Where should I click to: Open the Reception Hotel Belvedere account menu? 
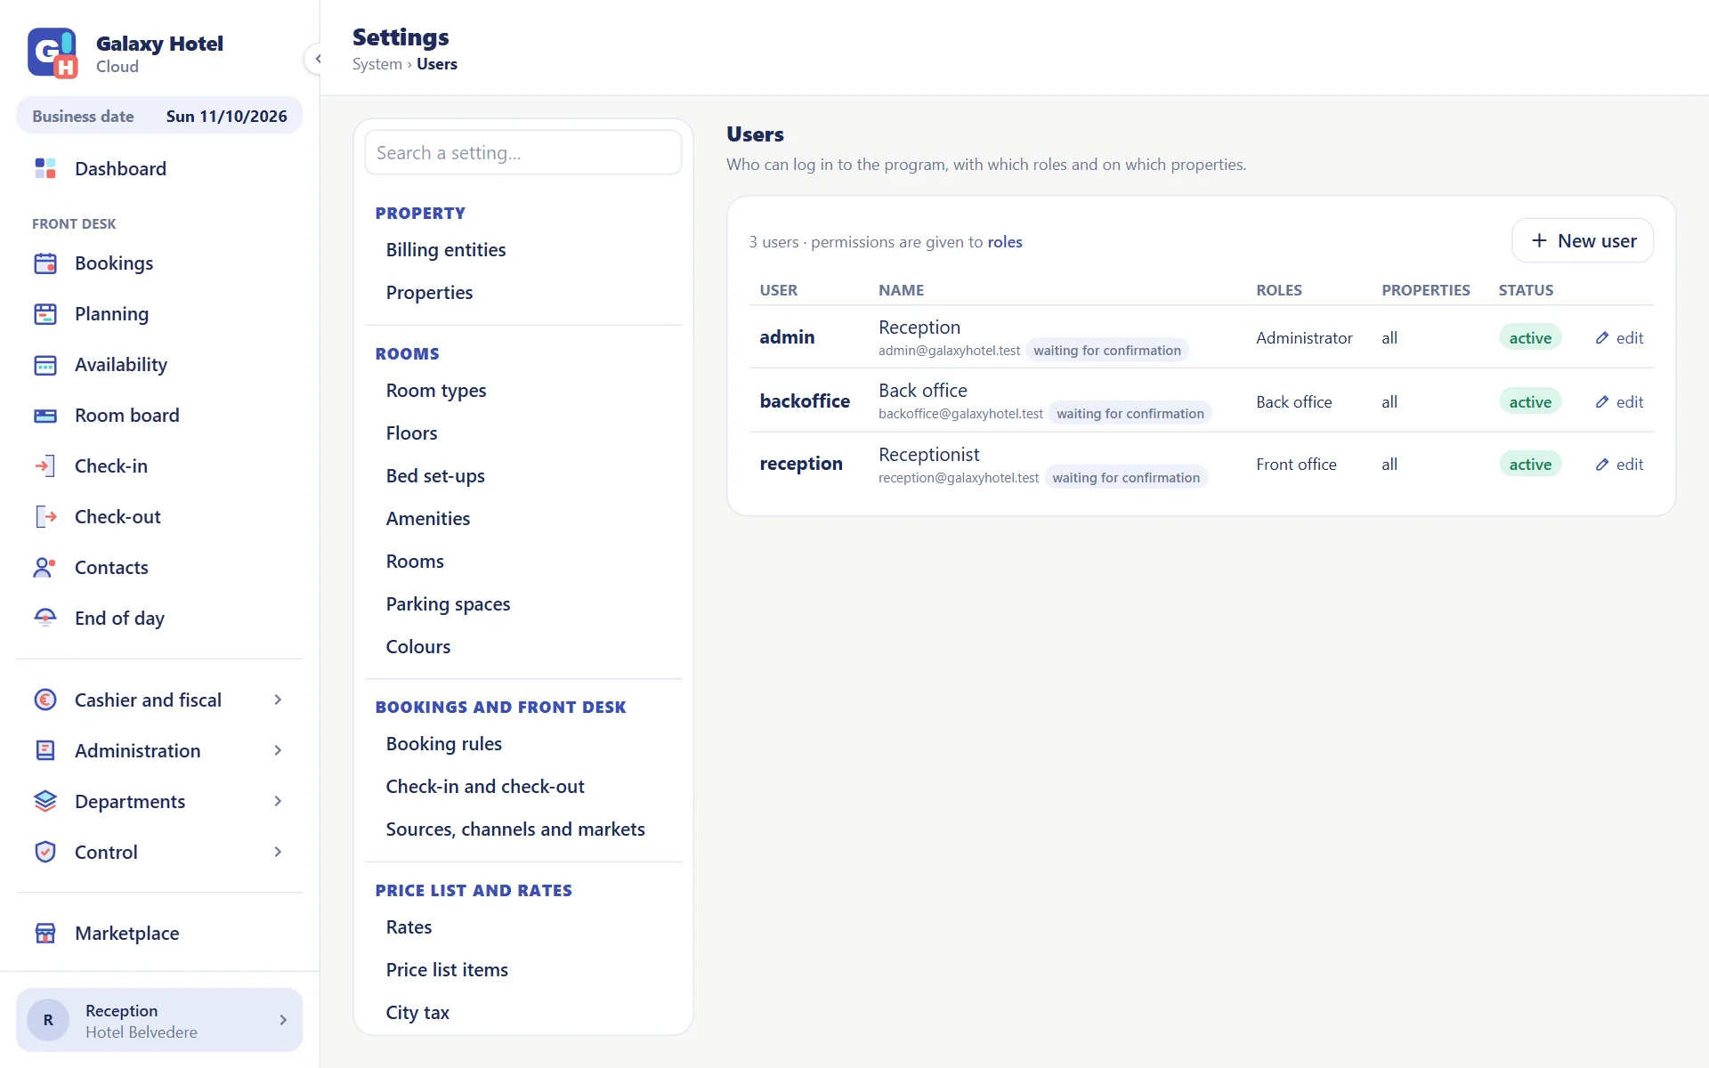(159, 1020)
